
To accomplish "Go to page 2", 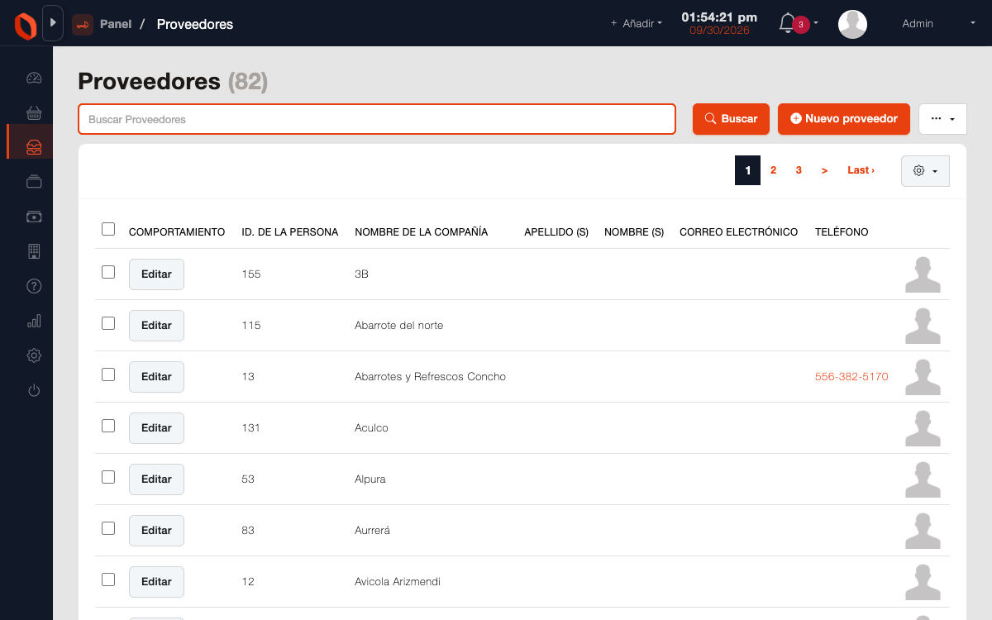I will click(x=773, y=170).
